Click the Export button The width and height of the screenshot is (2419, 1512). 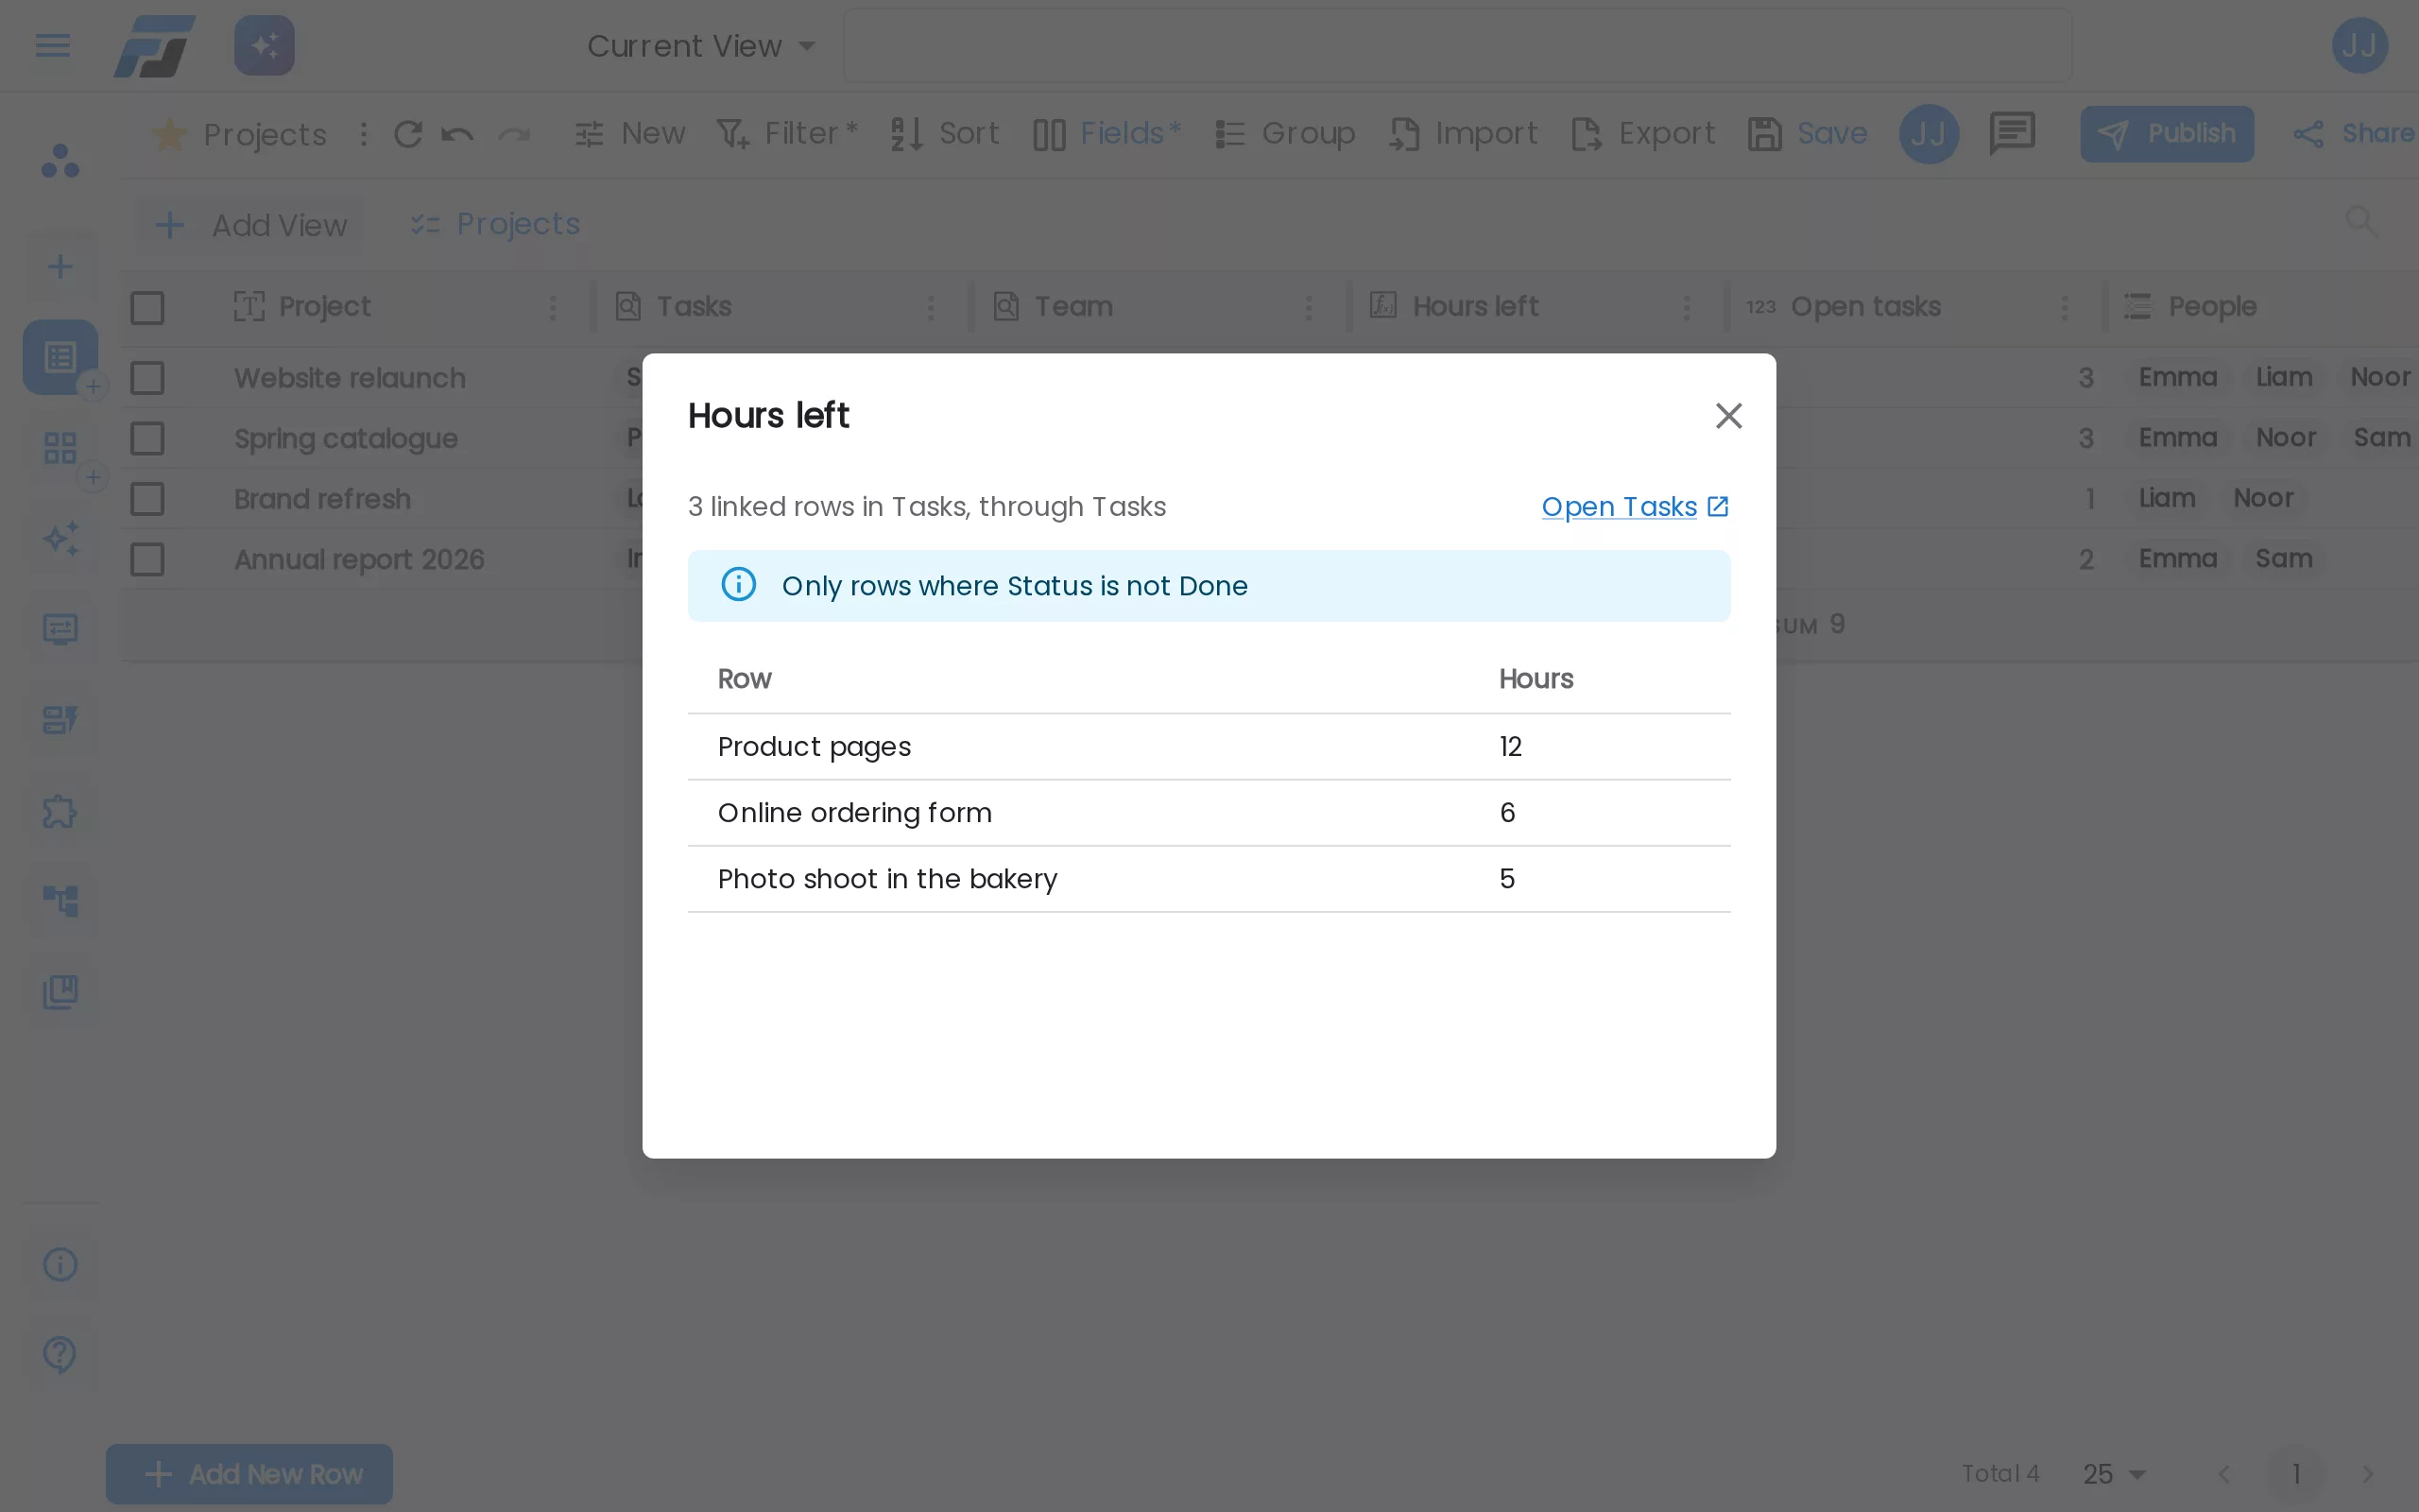[x=1642, y=134]
